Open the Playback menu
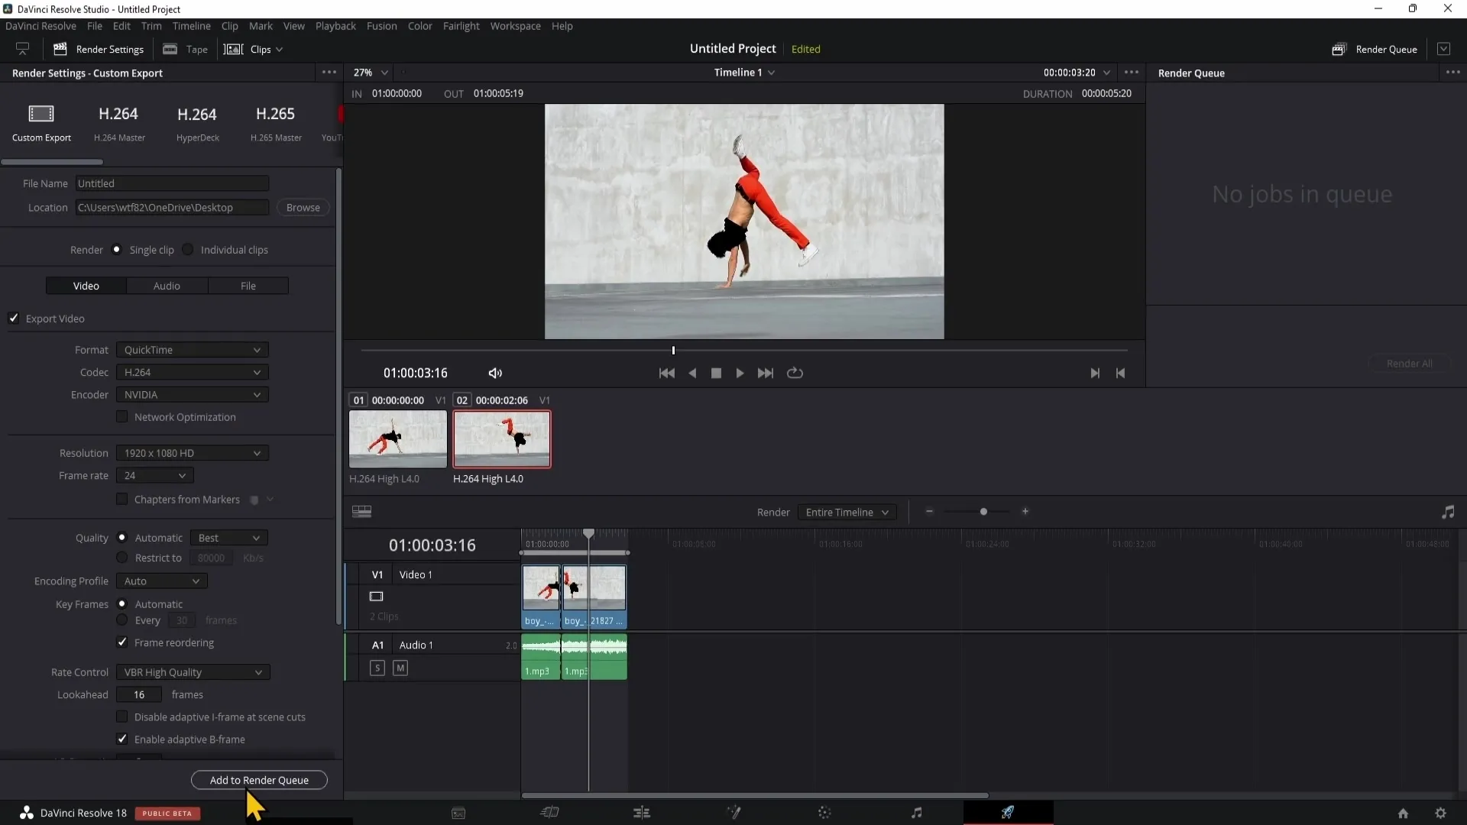The image size is (1467, 825). pyautogui.click(x=335, y=25)
